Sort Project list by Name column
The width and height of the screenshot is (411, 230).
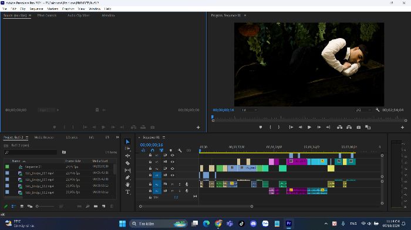pos(16,161)
